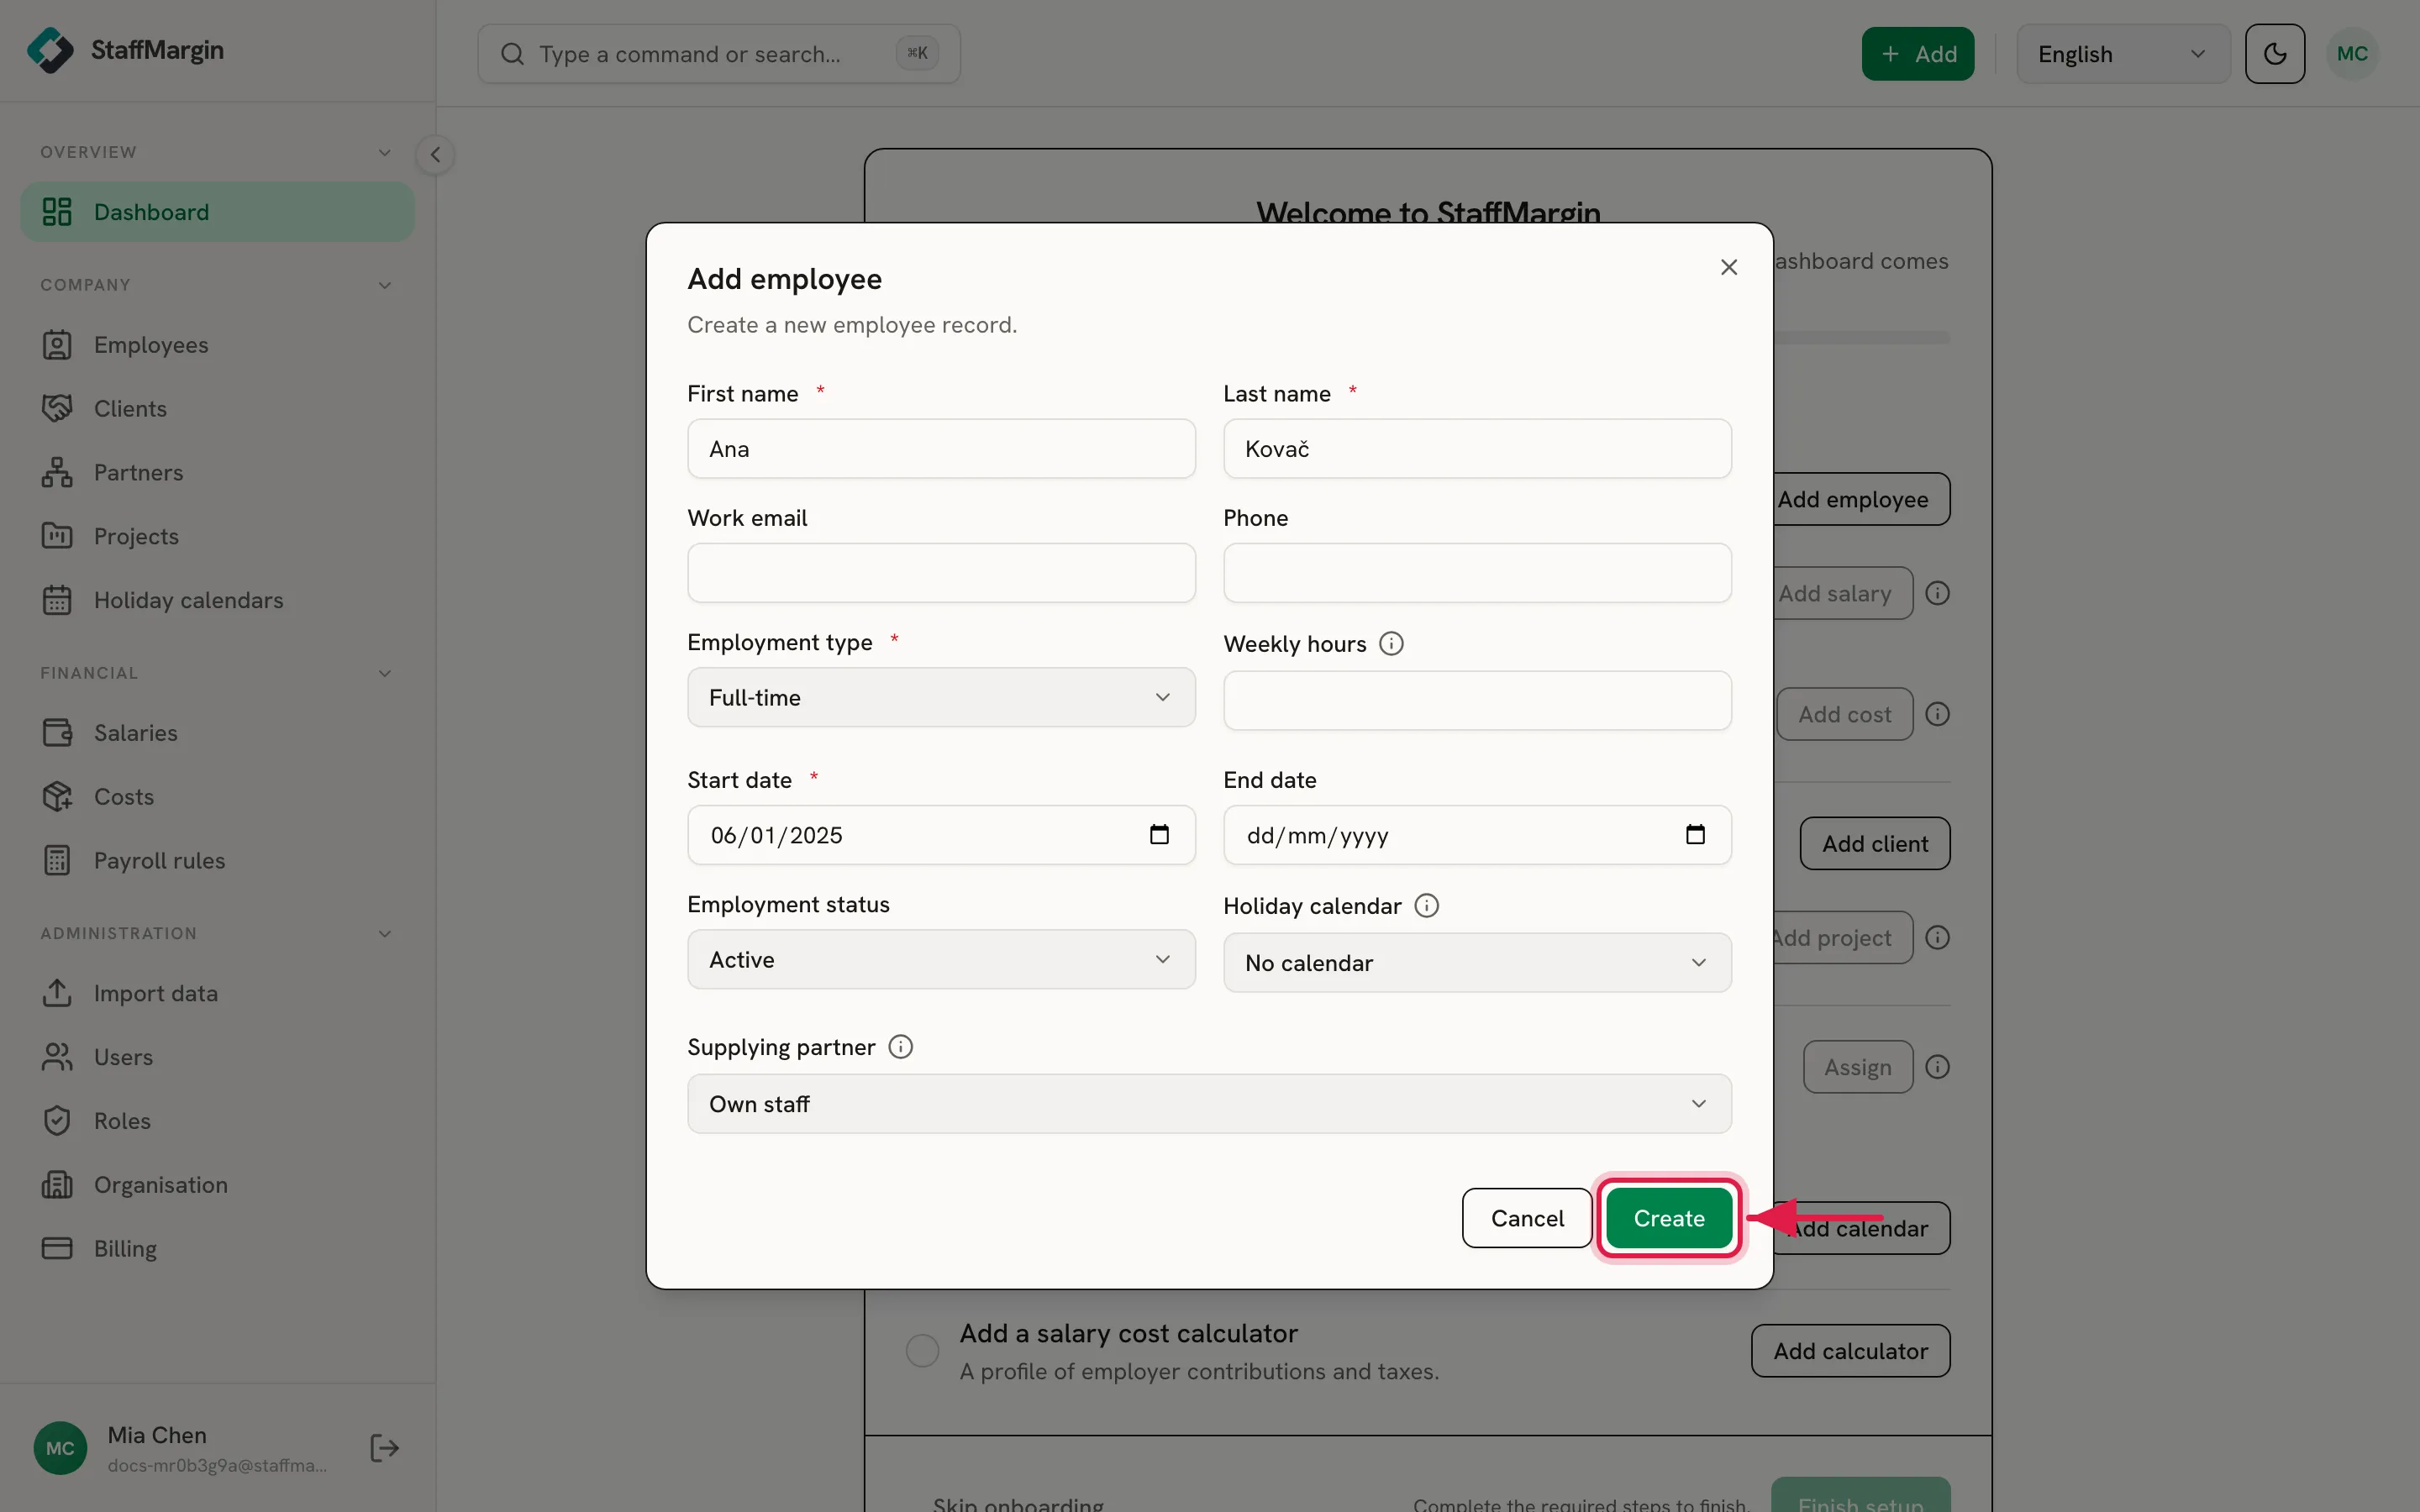Click info icon next to Add cost
Image resolution: width=2420 pixels, height=1512 pixels.
coord(1938,714)
